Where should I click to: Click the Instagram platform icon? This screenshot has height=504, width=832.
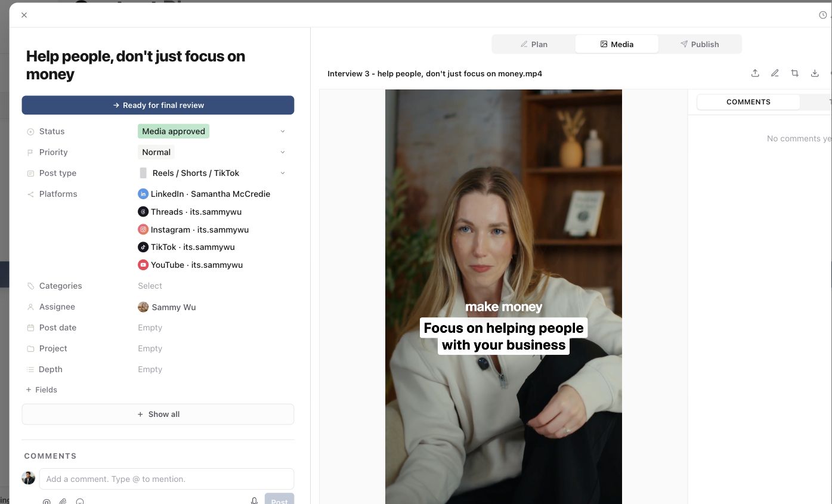point(143,230)
